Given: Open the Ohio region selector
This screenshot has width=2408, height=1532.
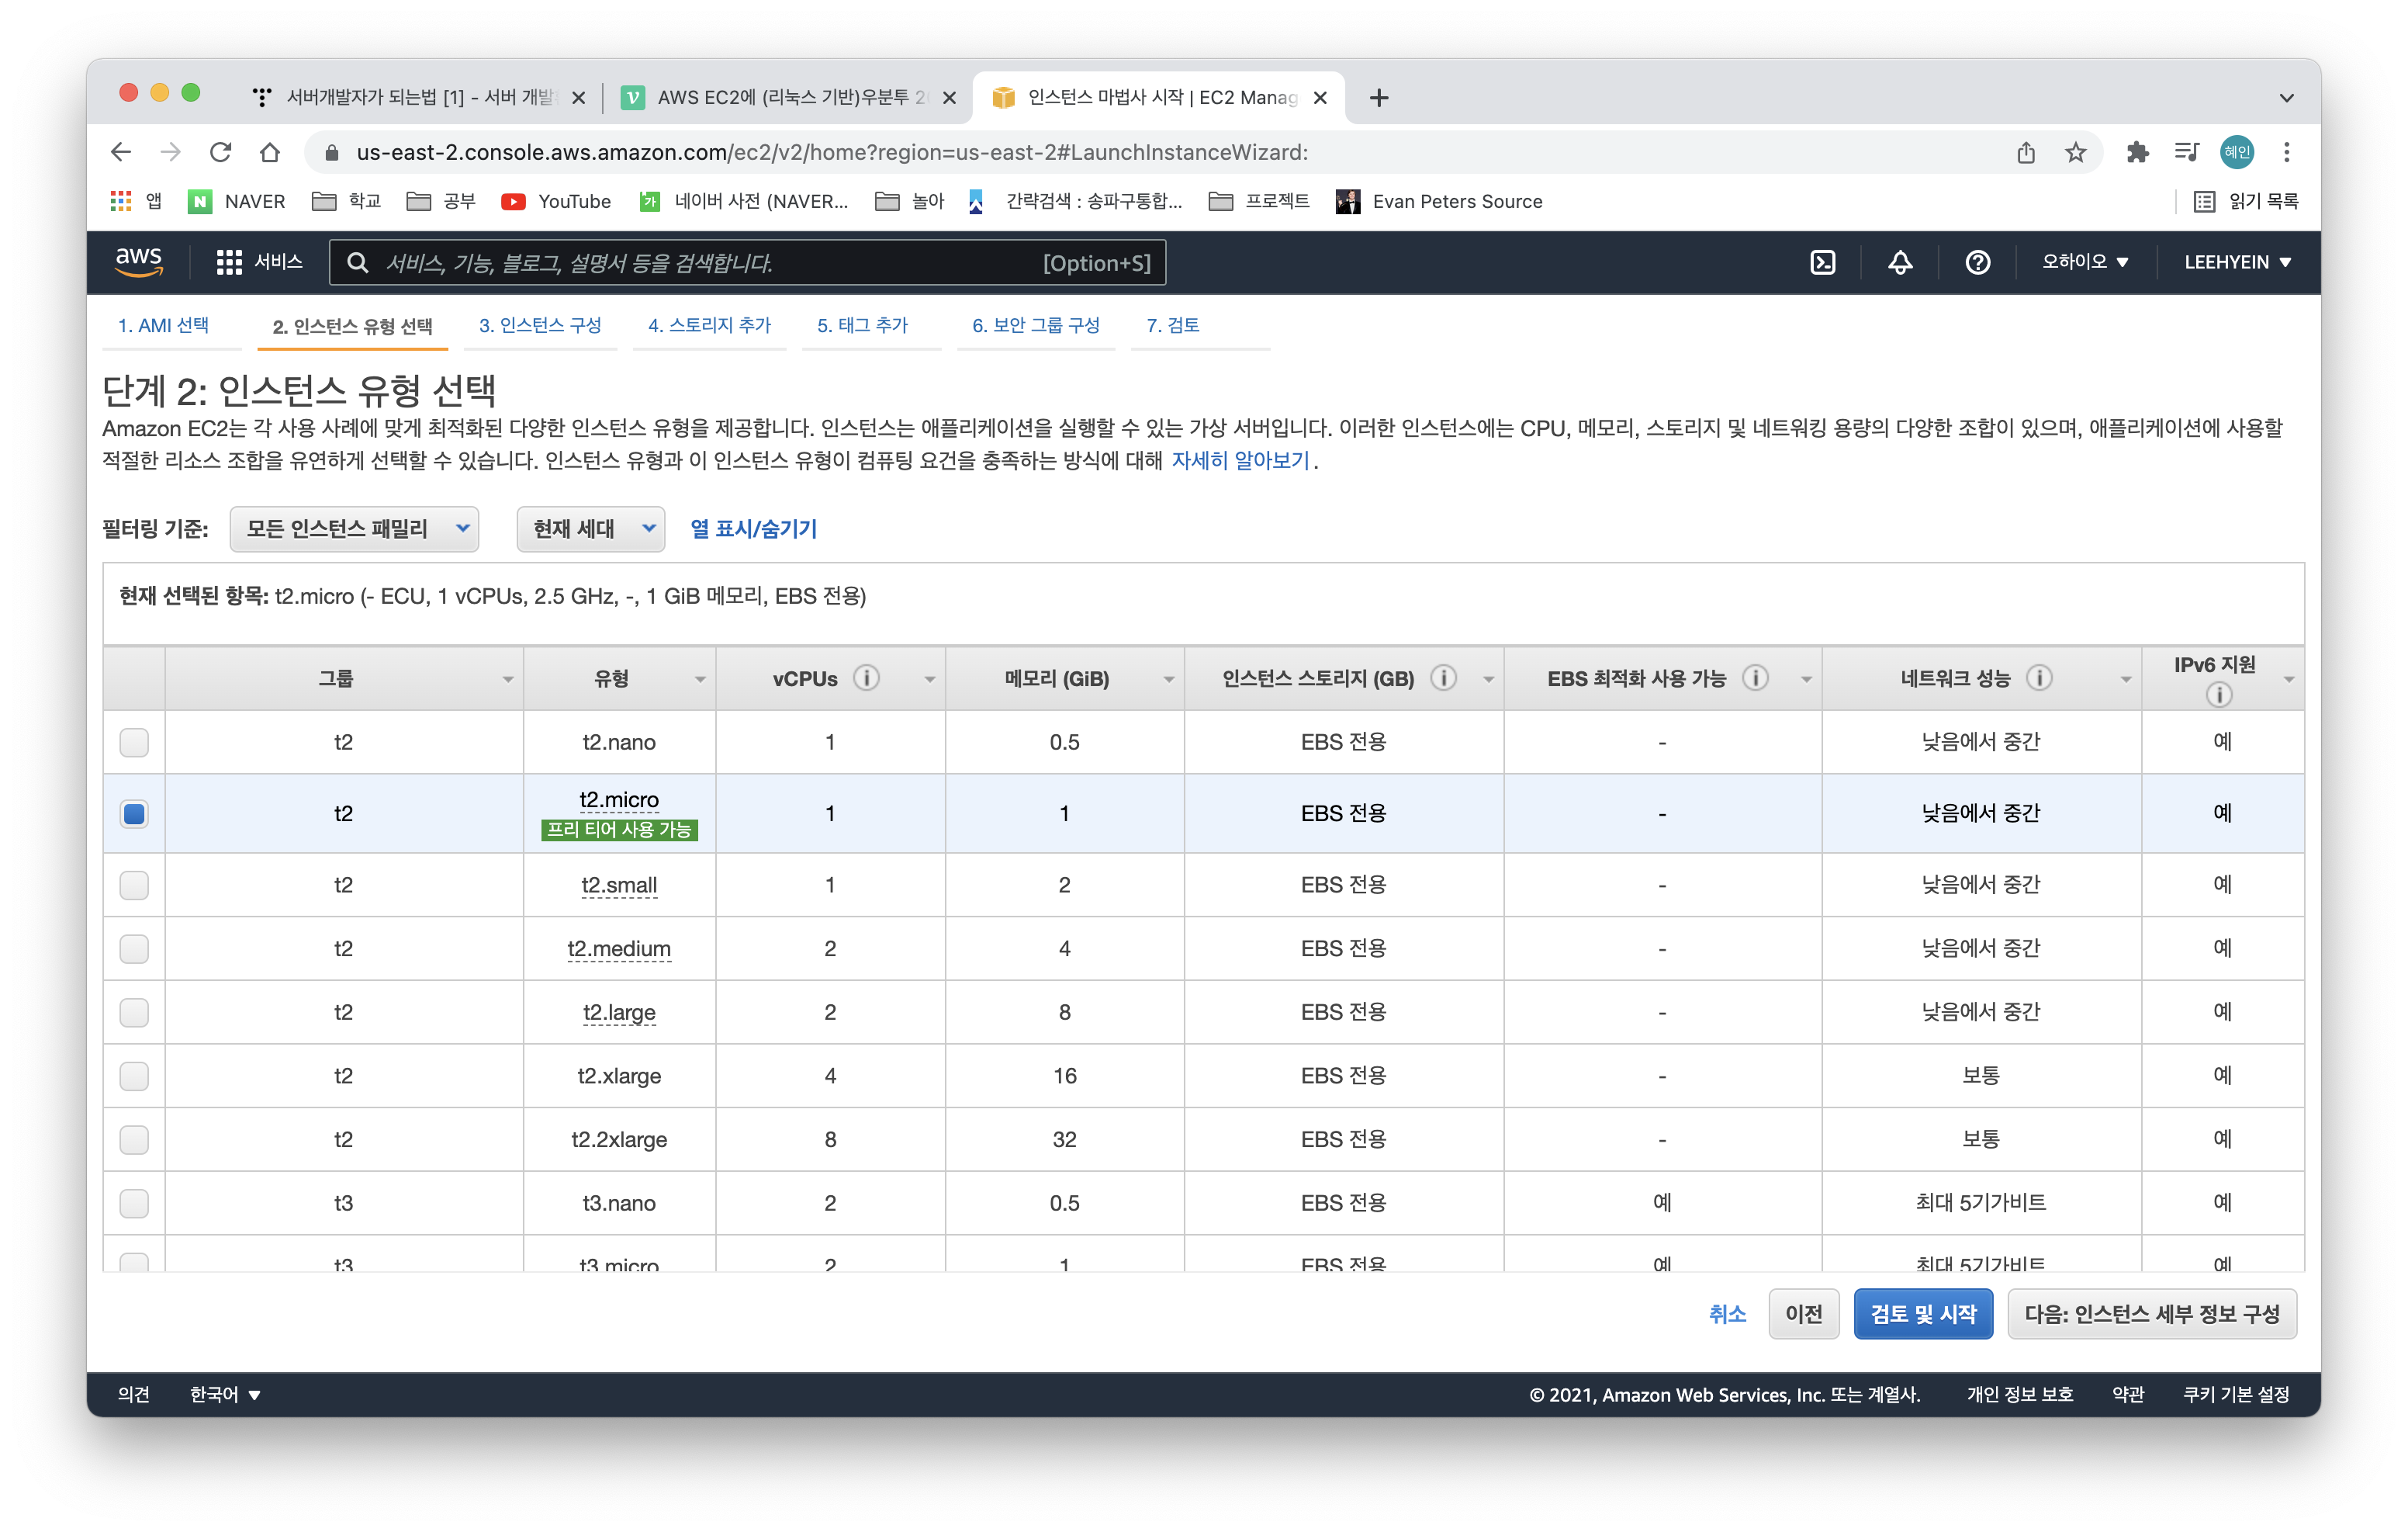Looking at the screenshot, I should tap(2084, 262).
